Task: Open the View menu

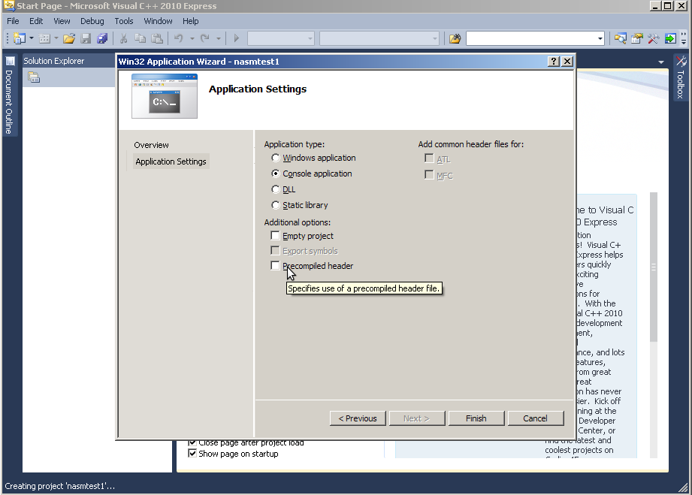Action: pyautogui.click(x=62, y=21)
